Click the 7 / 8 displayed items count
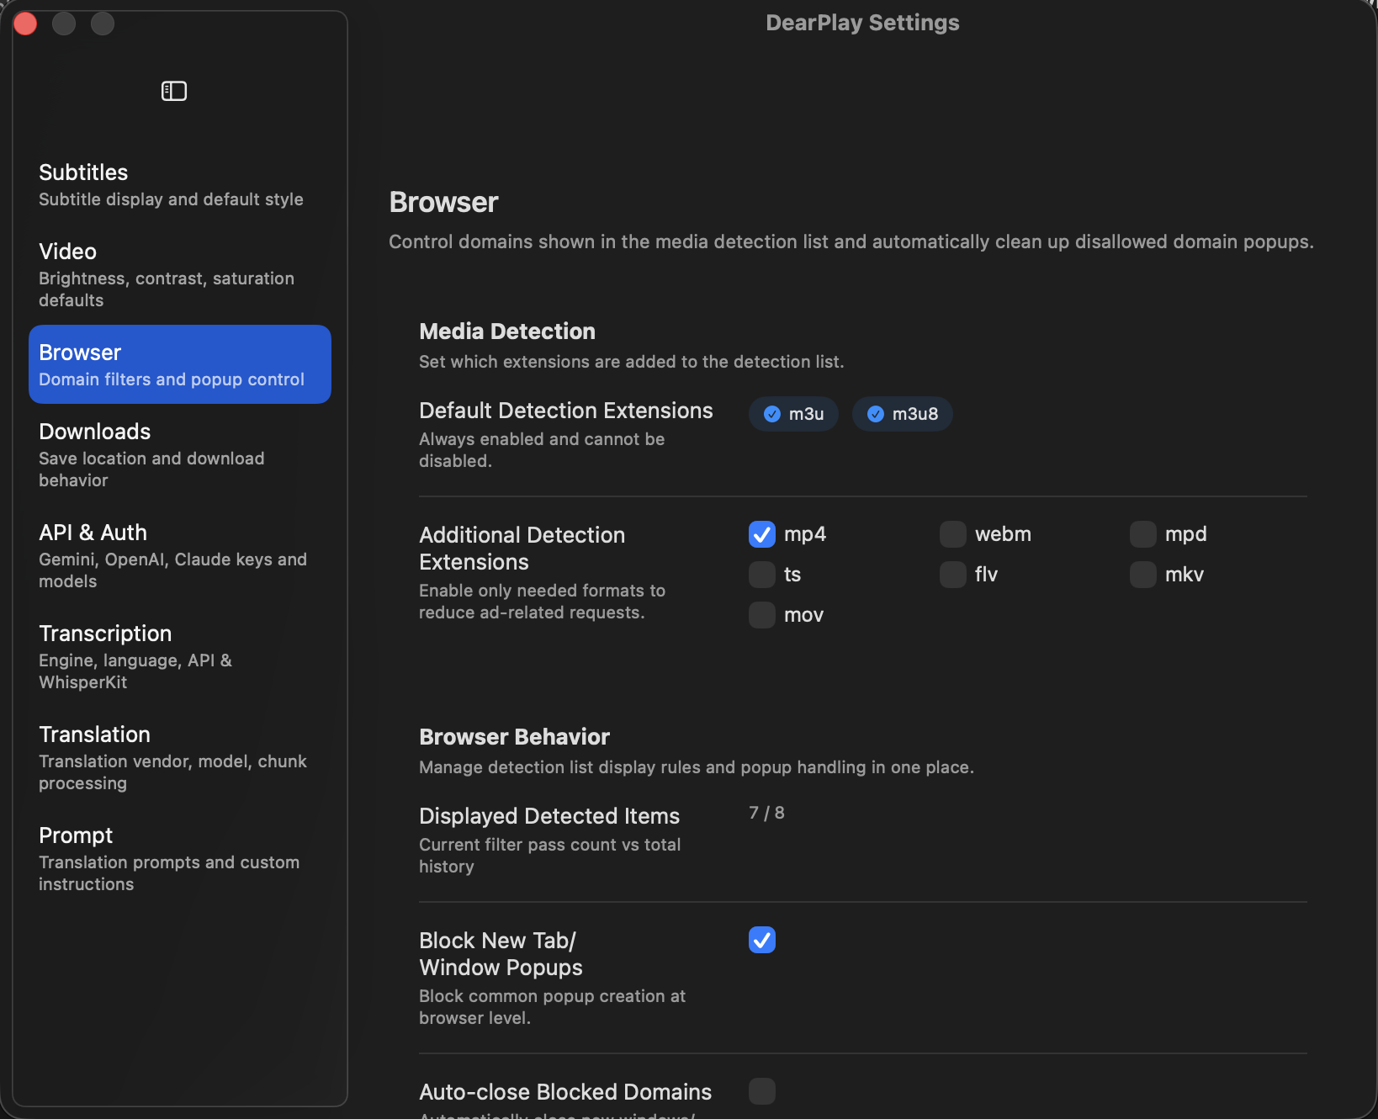This screenshot has height=1119, width=1378. coord(766,813)
